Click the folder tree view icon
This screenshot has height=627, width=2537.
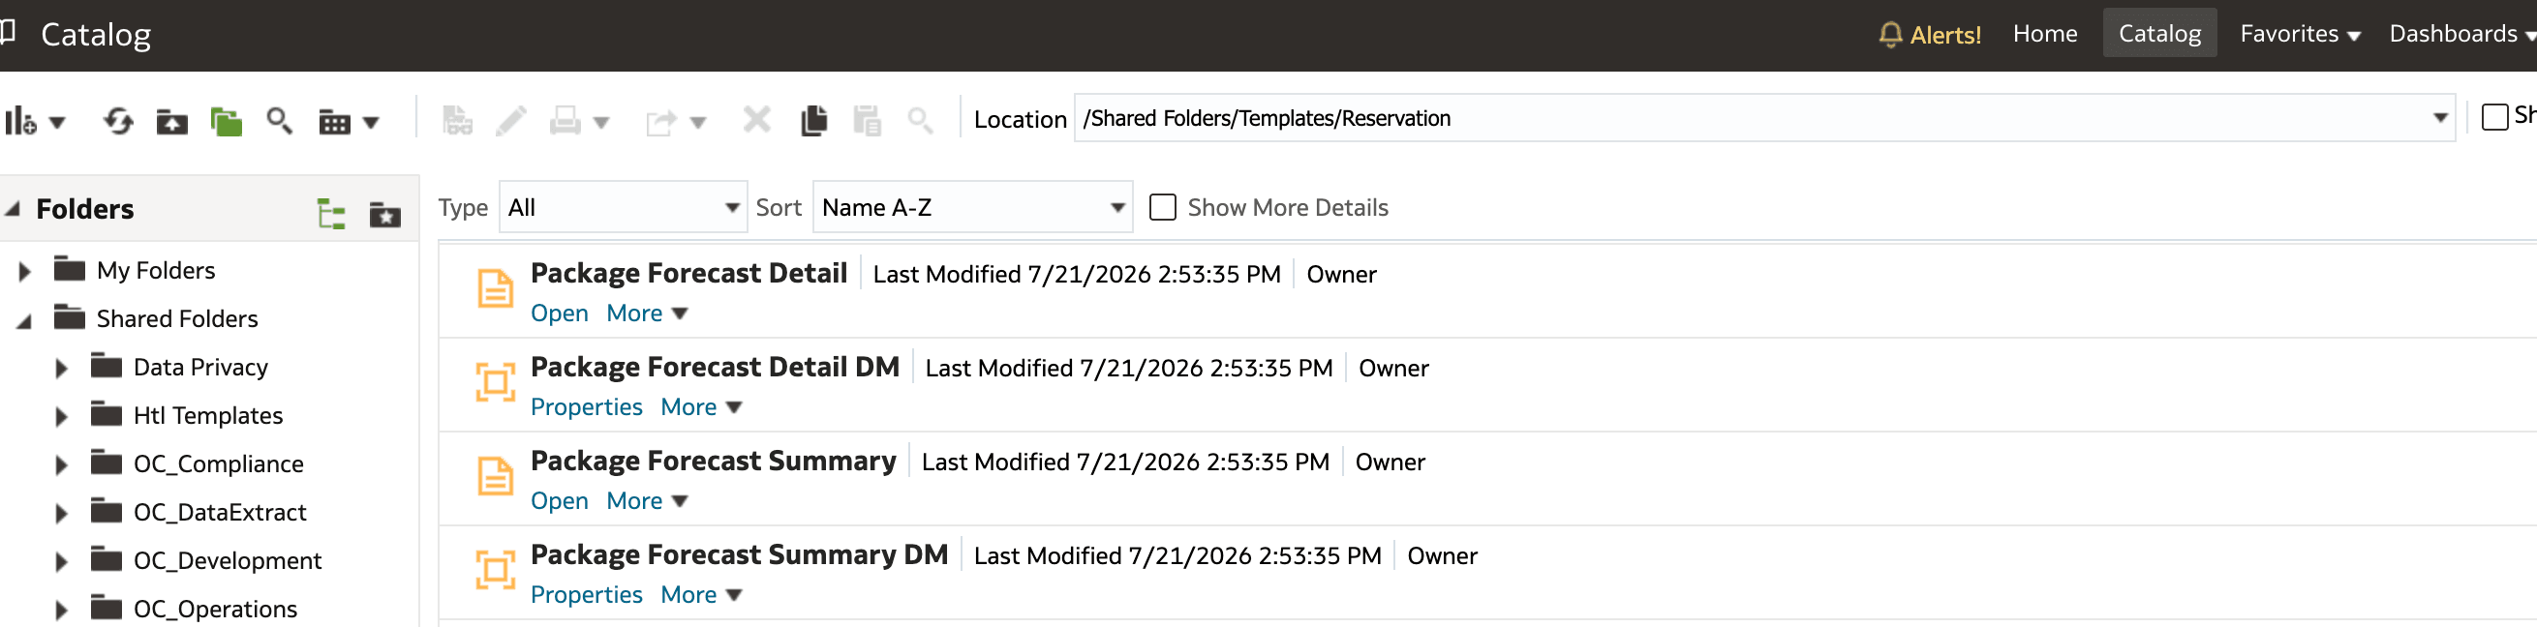pos(331,213)
